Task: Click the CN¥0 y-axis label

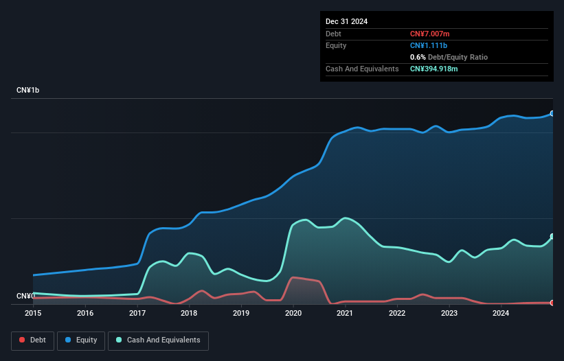Action: click(25, 296)
